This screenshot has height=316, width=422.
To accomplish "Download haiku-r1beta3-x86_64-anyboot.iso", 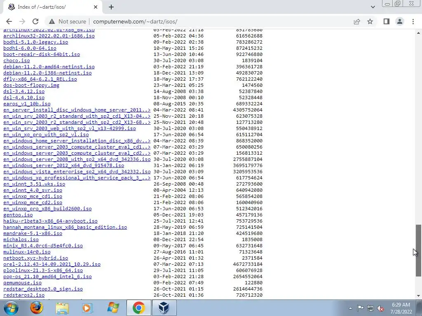I will pyautogui.click(x=50, y=221).
